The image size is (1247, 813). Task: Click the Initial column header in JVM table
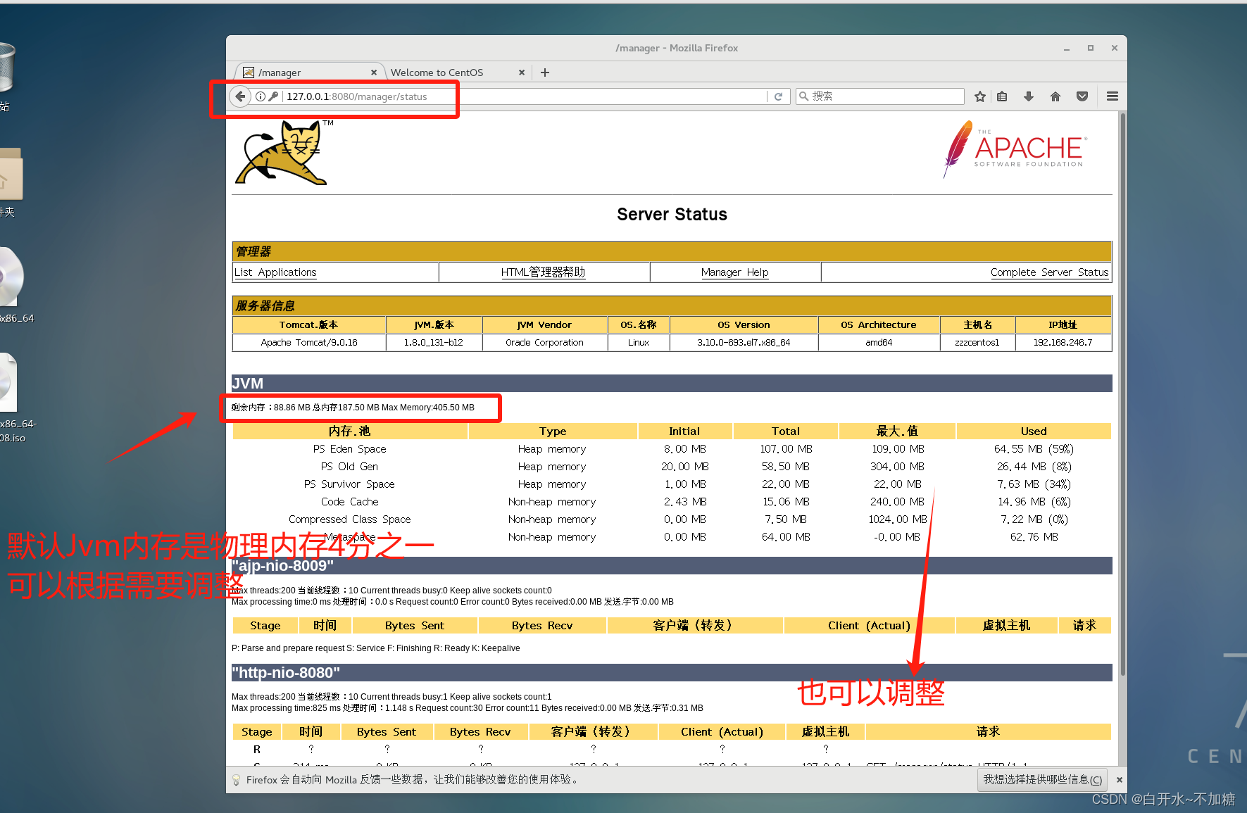[684, 431]
